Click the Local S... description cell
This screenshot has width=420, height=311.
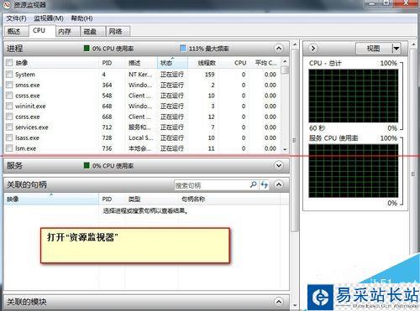(141, 137)
